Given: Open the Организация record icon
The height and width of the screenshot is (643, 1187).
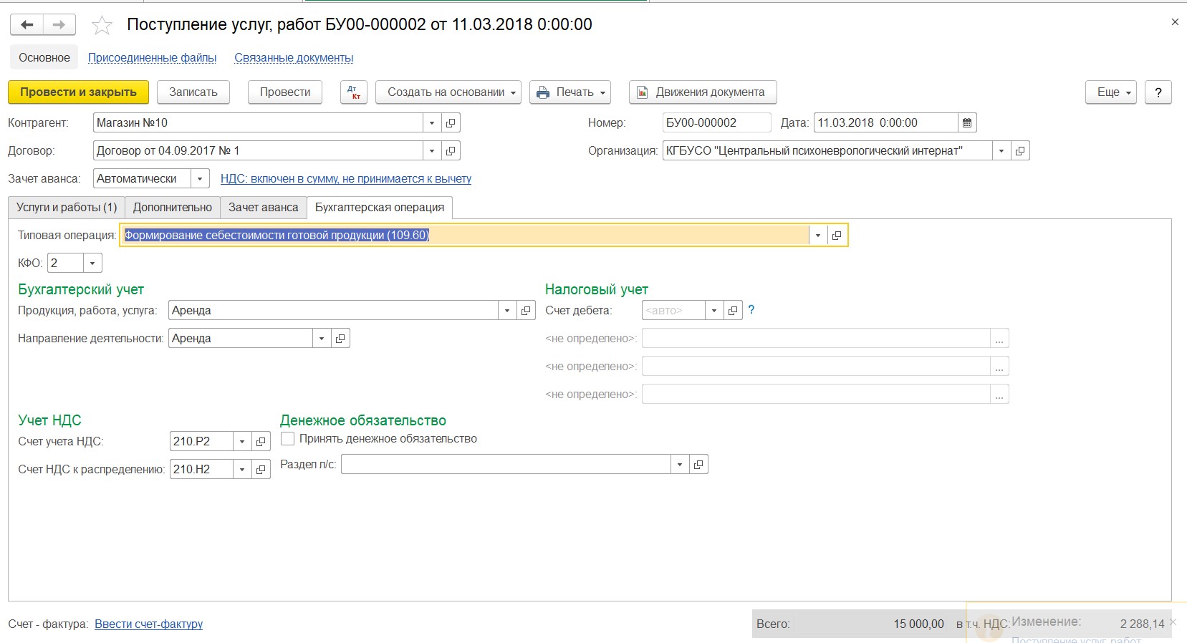Looking at the screenshot, I should click(x=1020, y=151).
